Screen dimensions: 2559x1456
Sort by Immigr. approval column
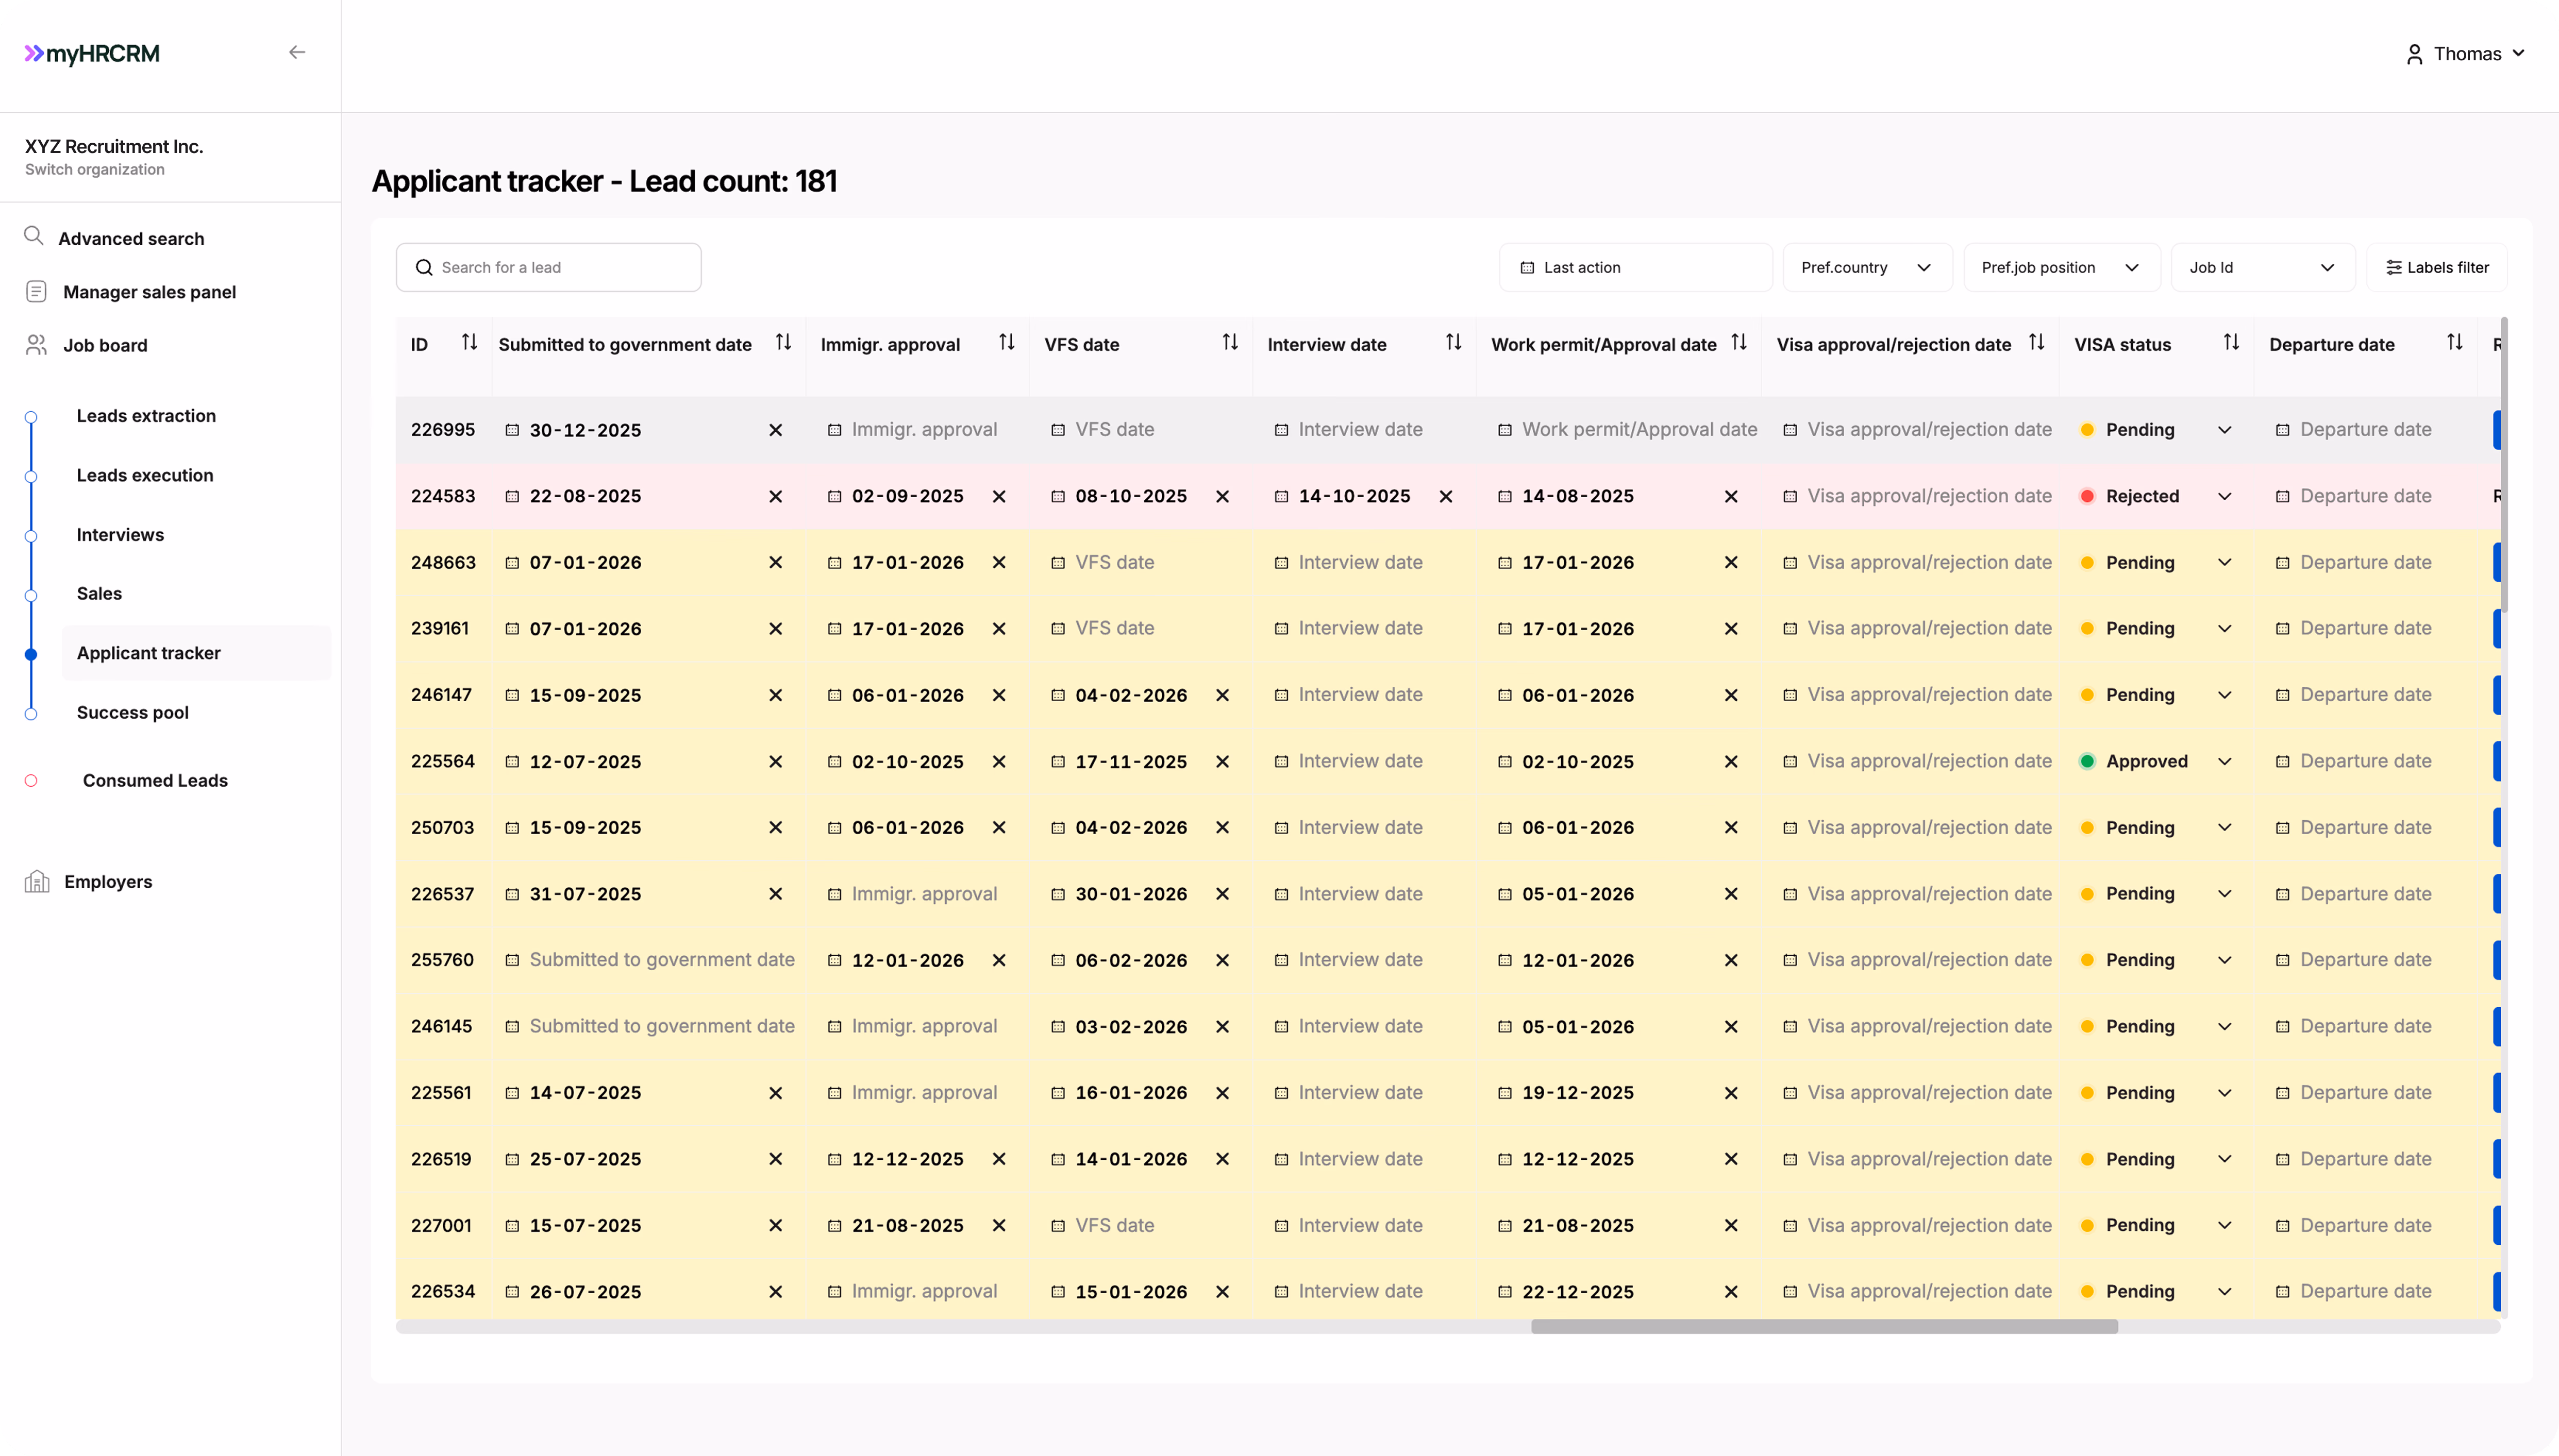[x=1007, y=343]
